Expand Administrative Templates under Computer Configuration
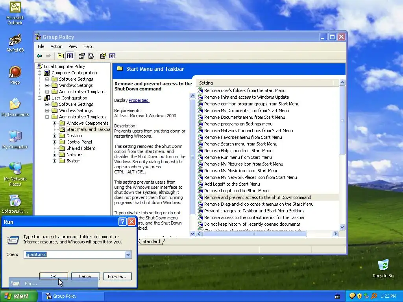This screenshot has height=302, width=403. point(47,92)
